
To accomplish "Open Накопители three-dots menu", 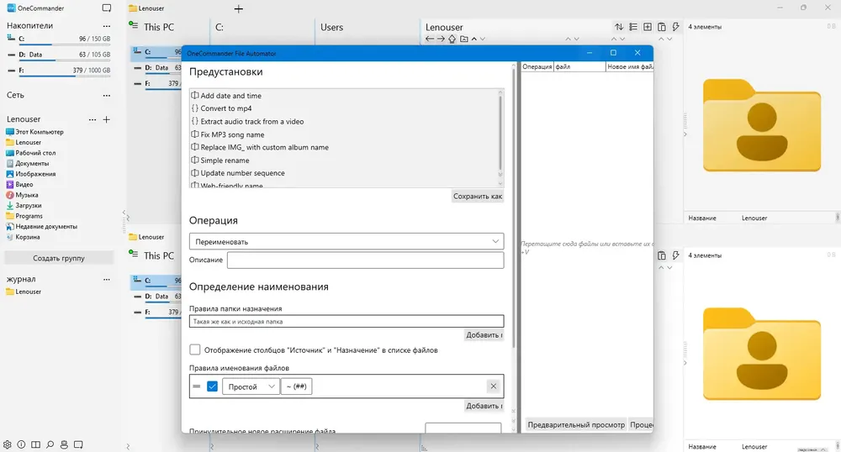I will tap(106, 26).
